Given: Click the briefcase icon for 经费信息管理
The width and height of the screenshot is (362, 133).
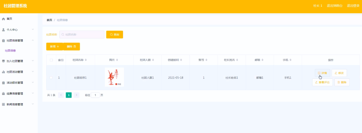Looking at the screenshot, I should coord(4,94).
